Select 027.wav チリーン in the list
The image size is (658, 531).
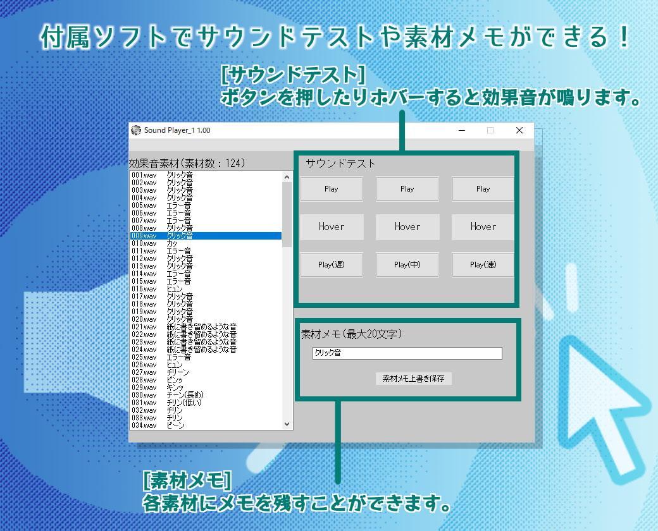(x=206, y=372)
